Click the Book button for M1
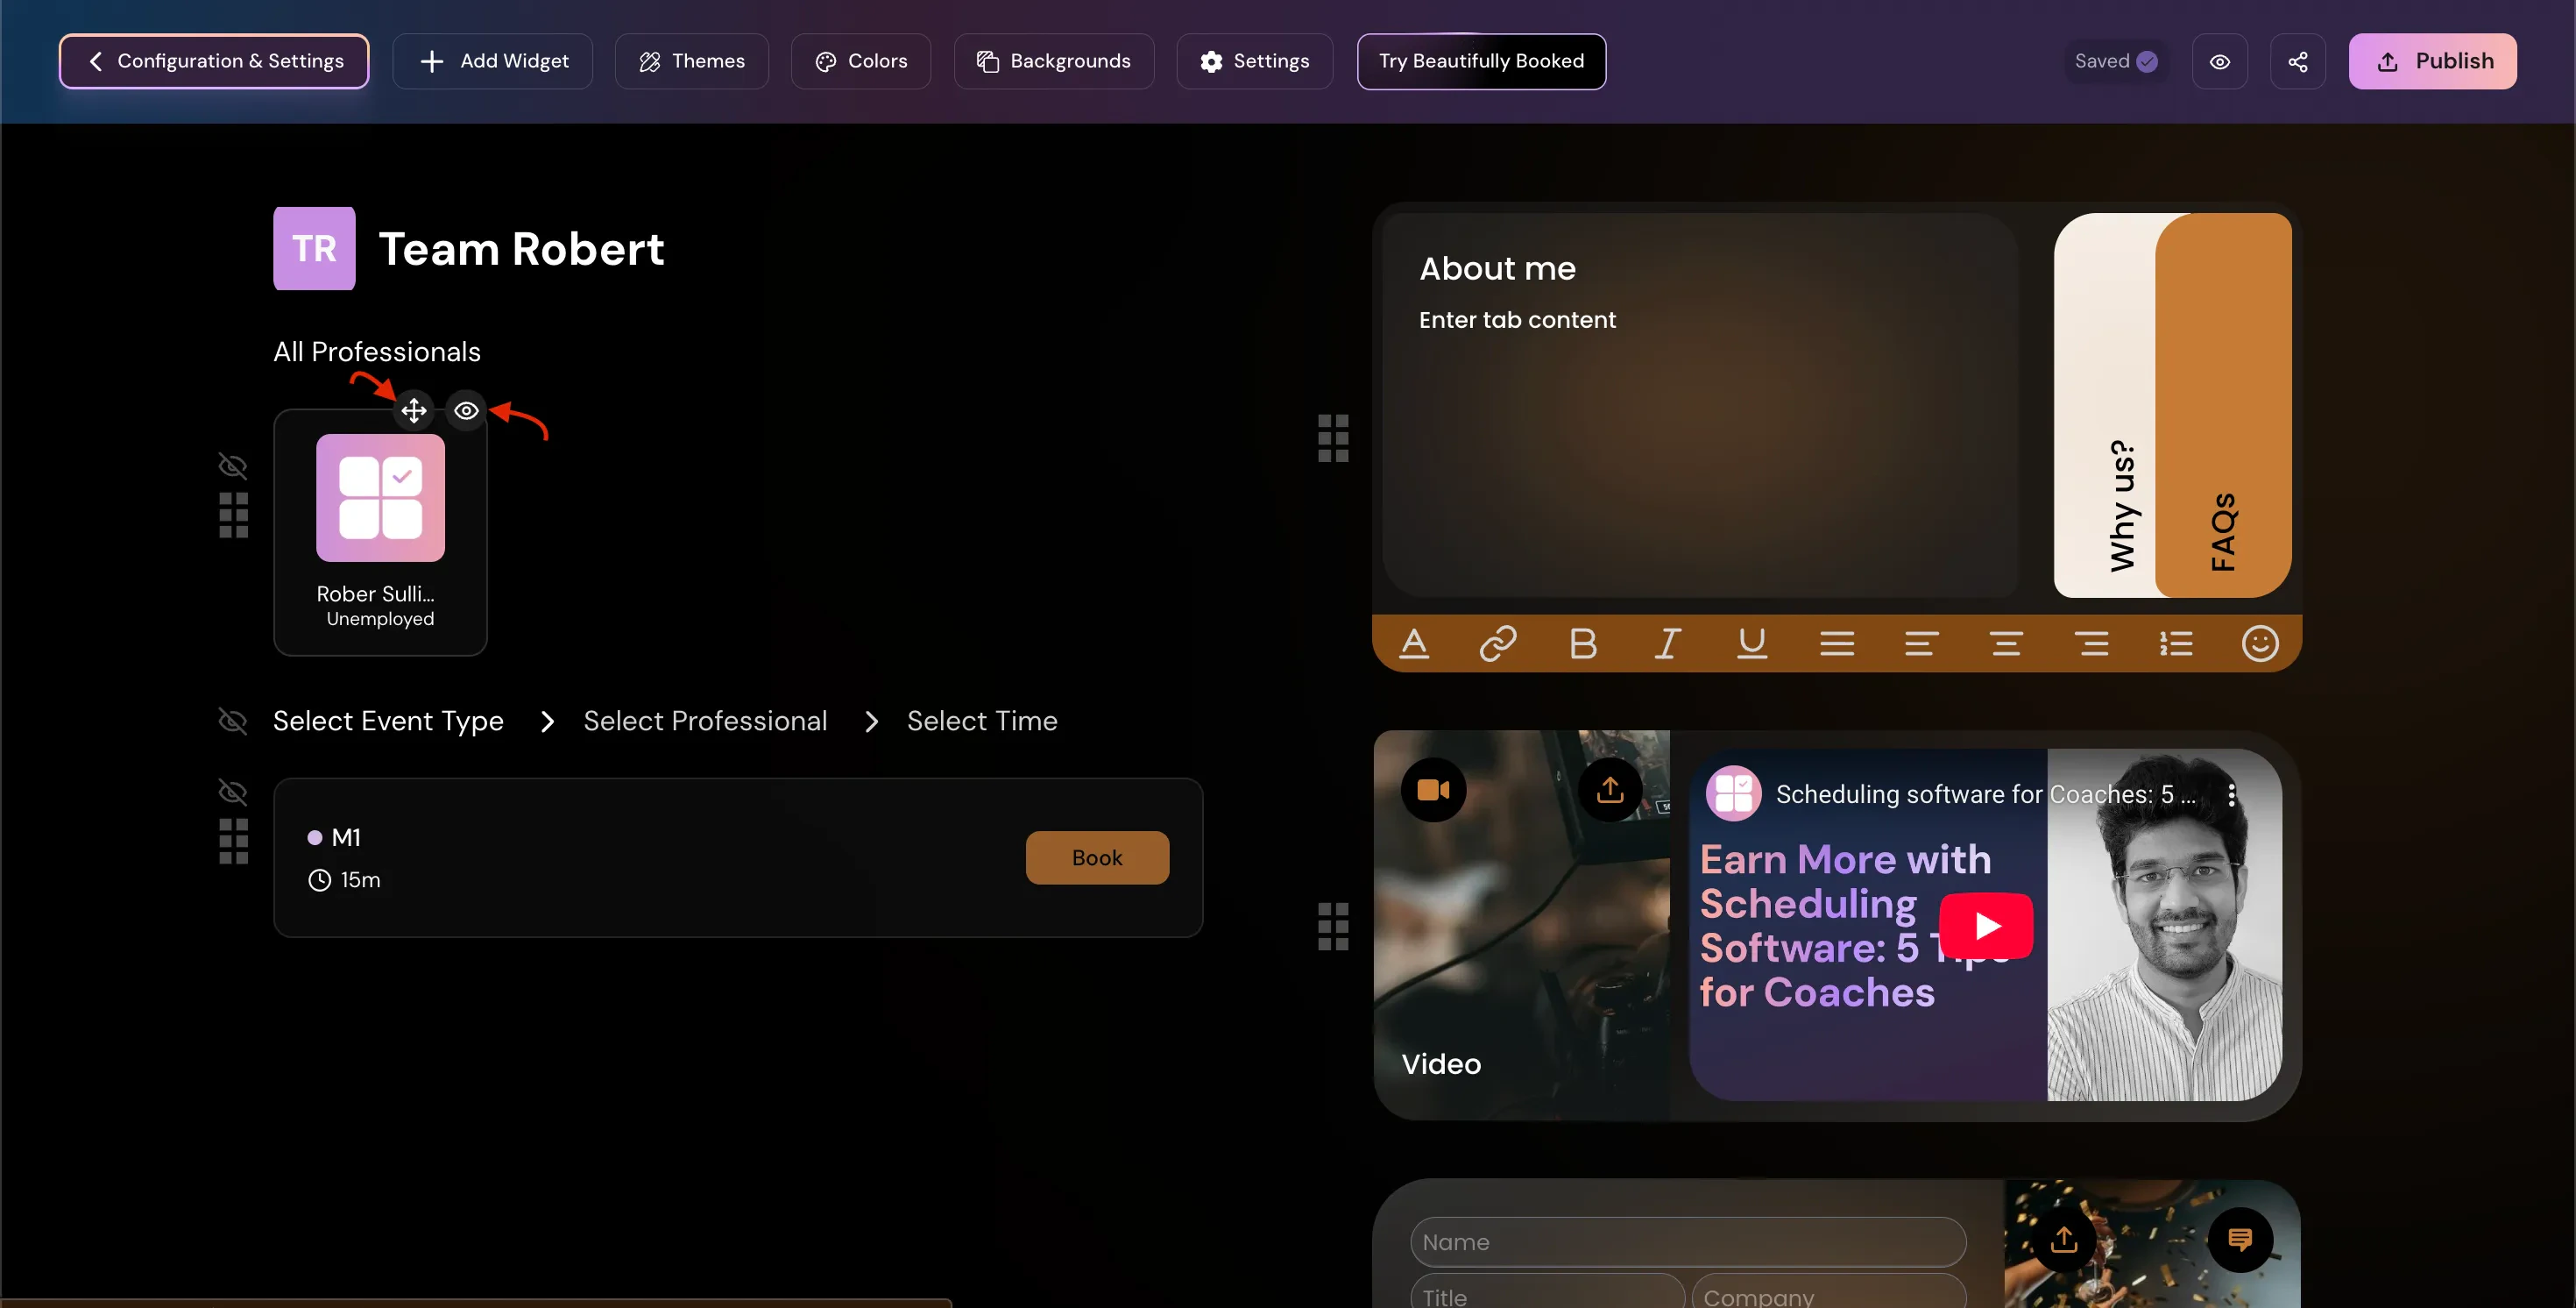Image resolution: width=2576 pixels, height=1308 pixels. click(1096, 857)
